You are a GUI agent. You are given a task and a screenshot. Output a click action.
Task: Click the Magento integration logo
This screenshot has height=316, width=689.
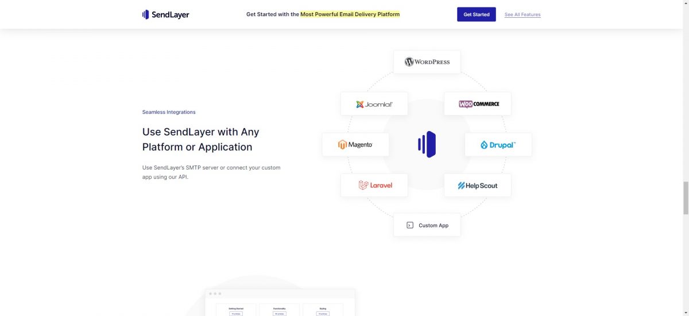[x=355, y=145]
